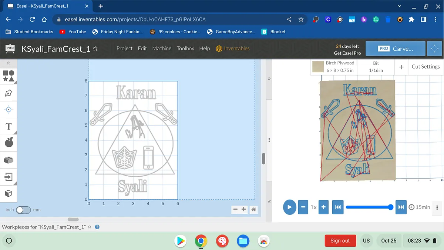Open the Apps brick icon
The image size is (444, 250).
[x=9, y=160]
